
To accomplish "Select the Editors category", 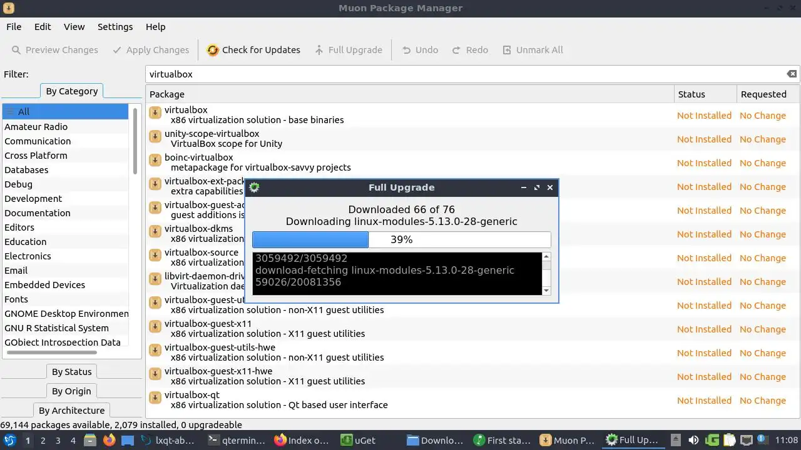I will [65, 227].
